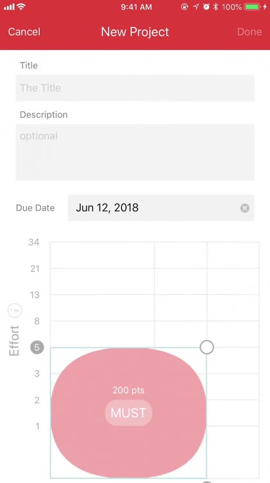The height and width of the screenshot is (483, 270).
Task: Grab the white circle chart handle
Action: point(206,348)
